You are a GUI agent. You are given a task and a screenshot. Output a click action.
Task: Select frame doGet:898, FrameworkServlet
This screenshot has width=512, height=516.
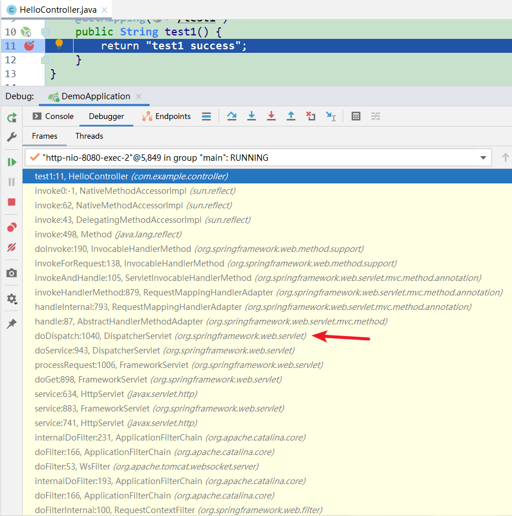267,380
